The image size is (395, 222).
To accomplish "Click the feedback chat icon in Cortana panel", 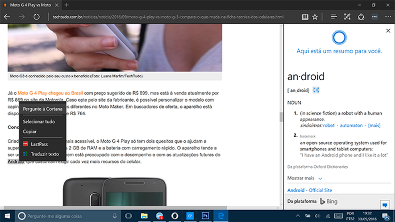I will (385, 205).
